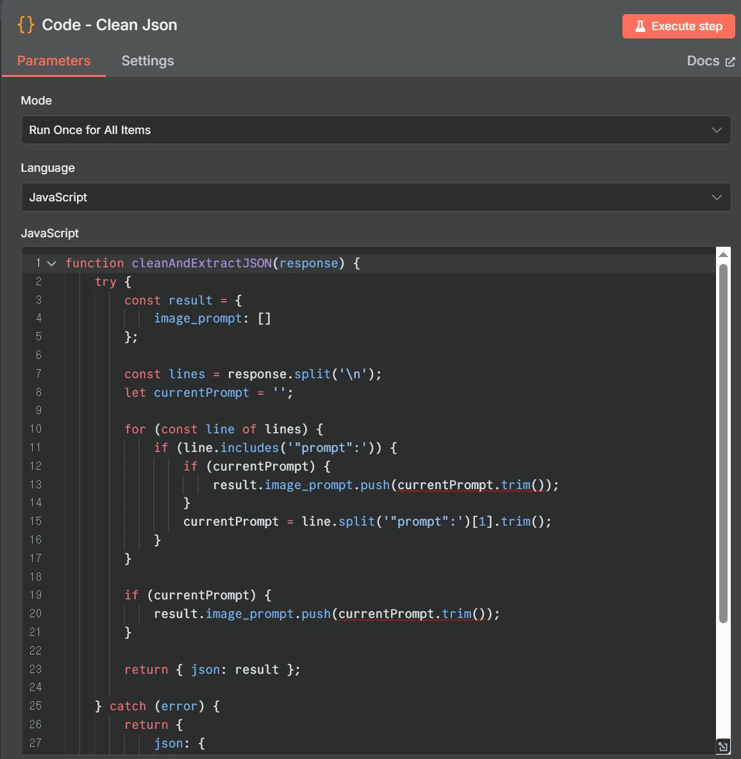This screenshot has height=759, width=741.
Task: Click the curly braces Code node icon
Action: (26, 25)
